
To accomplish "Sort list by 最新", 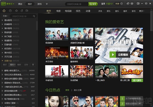I will point(19,65).
